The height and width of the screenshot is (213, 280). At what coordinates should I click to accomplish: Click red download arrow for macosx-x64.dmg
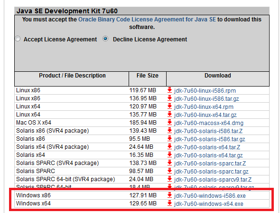click(x=169, y=123)
